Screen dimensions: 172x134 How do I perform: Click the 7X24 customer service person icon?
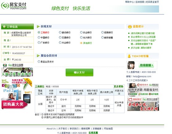pyautogui.click(x=129, y=56)
